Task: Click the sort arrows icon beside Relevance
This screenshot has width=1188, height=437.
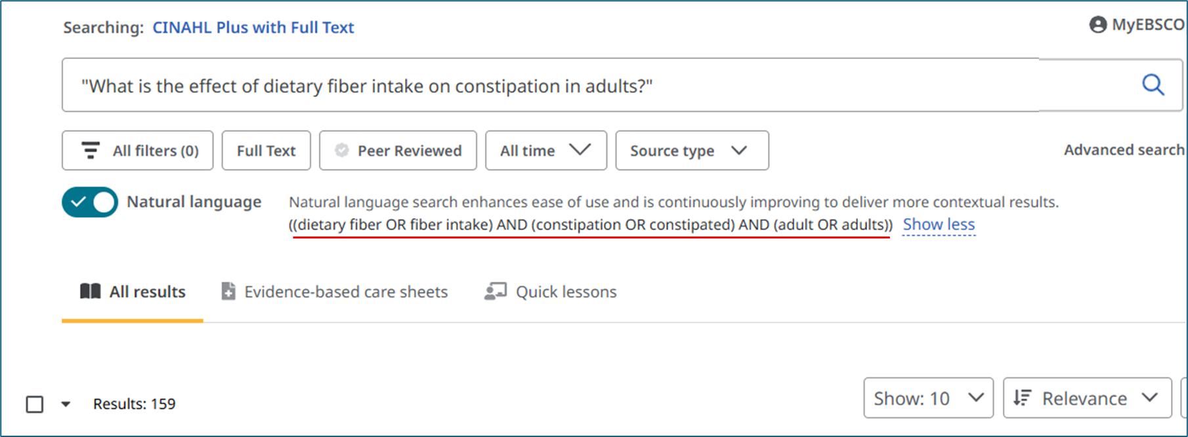Action: (x=1022, y=398)
